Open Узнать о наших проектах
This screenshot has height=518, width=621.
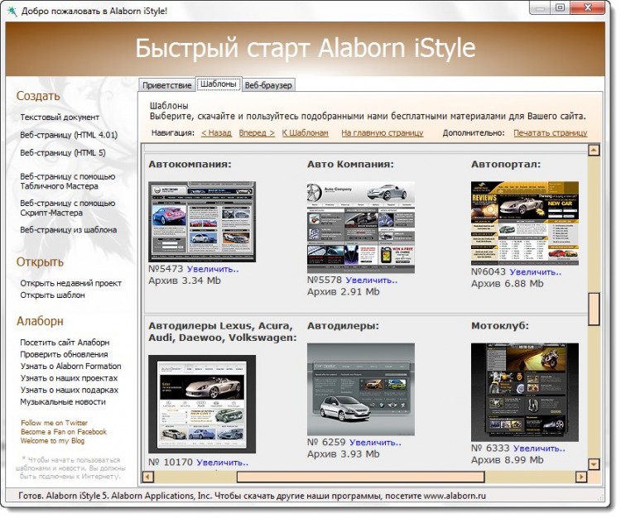point(69,378)
